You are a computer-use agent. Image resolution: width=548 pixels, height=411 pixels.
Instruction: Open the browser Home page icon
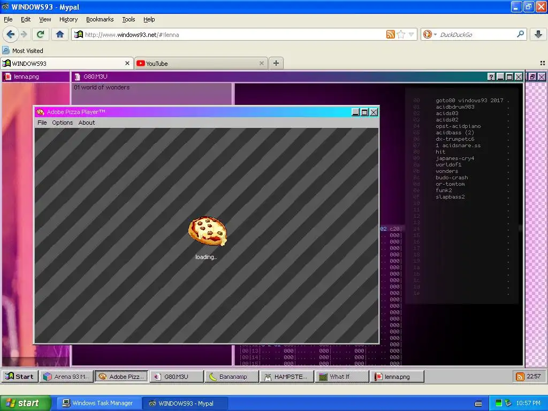(x=60, y=34)
